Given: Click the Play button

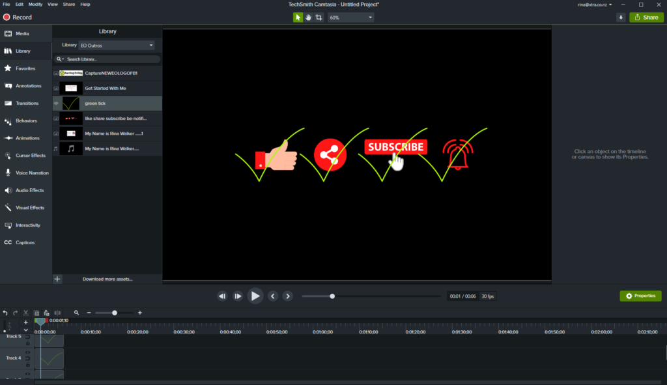Looking at the screenshot, I should pyautogui.click(x=255, y=296).
